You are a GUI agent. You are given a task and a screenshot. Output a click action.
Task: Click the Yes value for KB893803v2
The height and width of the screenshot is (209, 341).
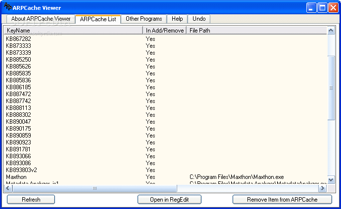click(150, 170)
